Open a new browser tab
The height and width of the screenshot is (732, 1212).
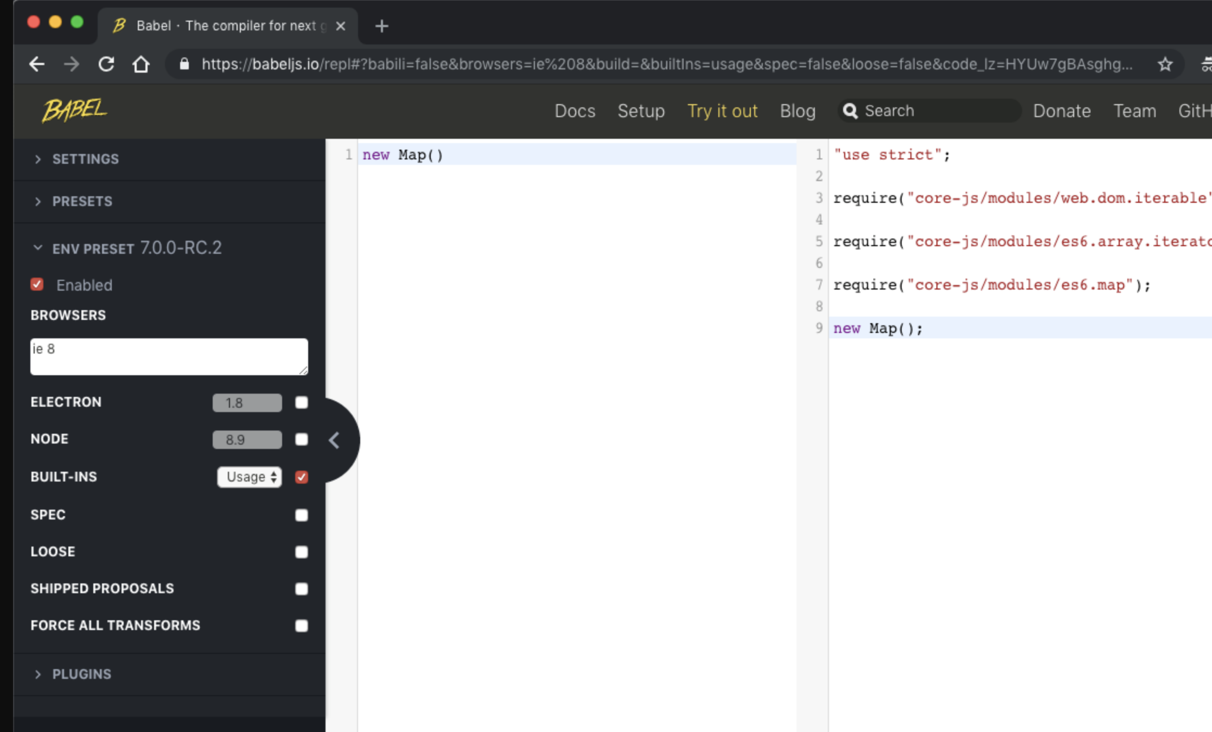click(381, 26)
